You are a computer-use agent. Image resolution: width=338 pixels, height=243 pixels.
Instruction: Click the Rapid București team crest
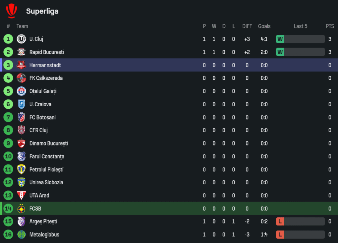(x=21, y=52)
